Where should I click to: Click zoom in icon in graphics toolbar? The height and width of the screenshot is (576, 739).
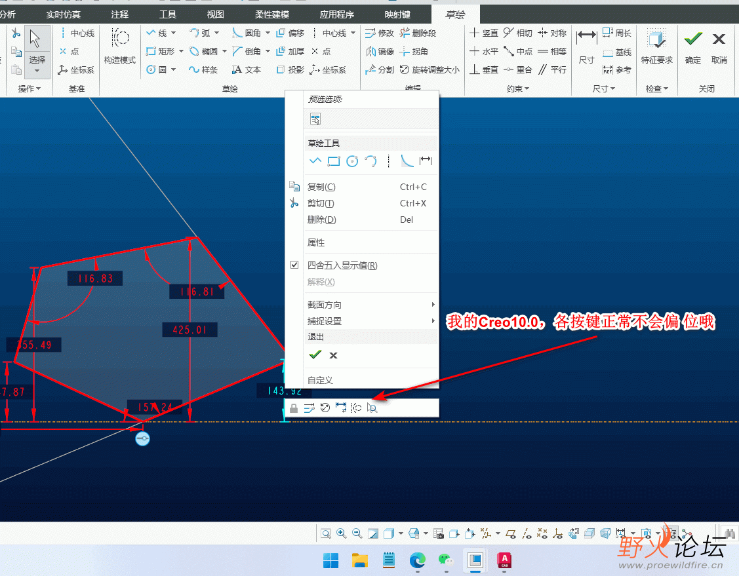coord(341,533)
